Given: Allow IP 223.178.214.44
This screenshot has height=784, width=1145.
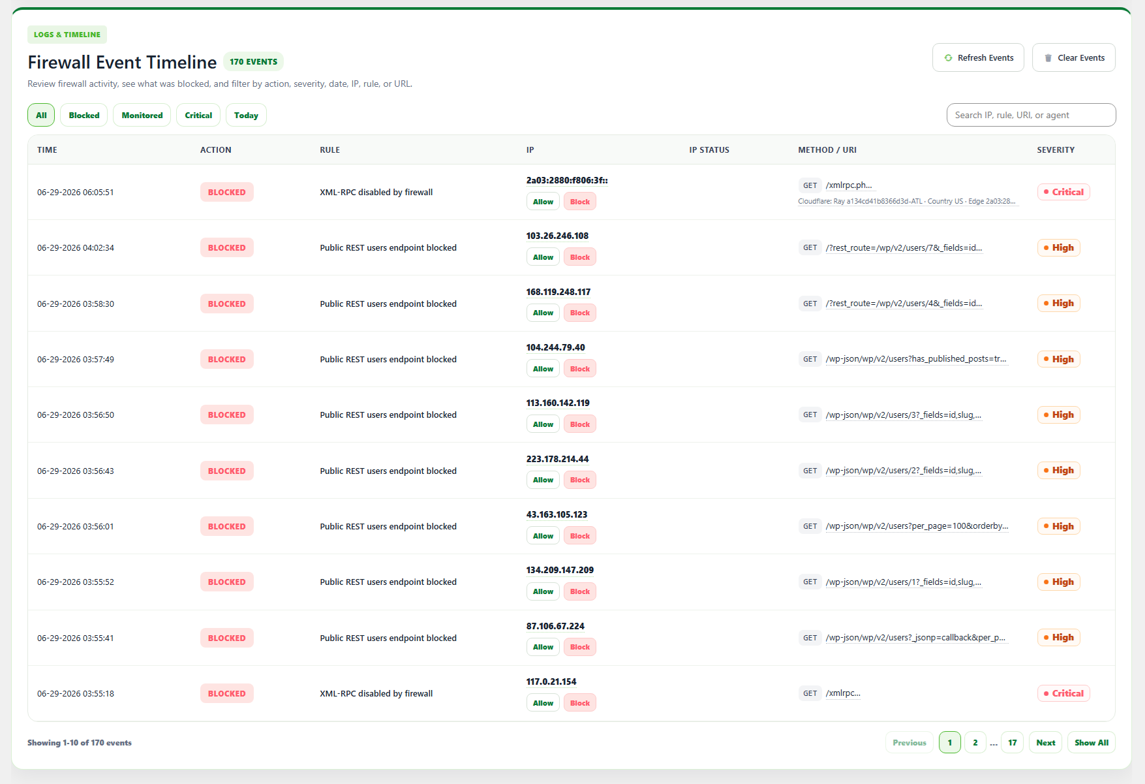Looking at the screenshot, I should [x=543, y=480].
